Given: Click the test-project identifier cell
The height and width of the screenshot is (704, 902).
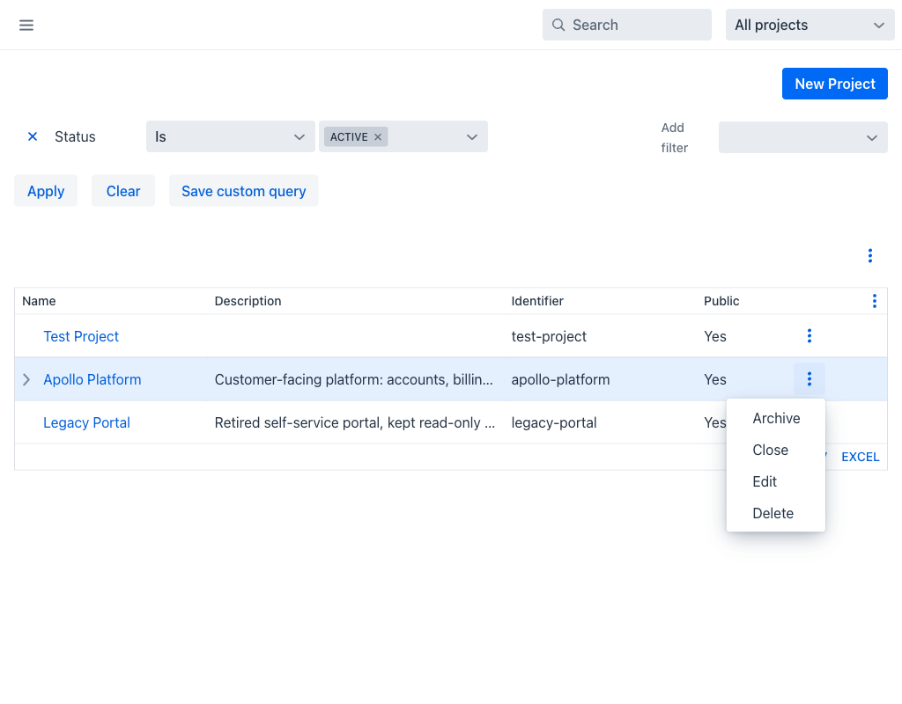Looking at the screenshot, I should tap(549, 336).
